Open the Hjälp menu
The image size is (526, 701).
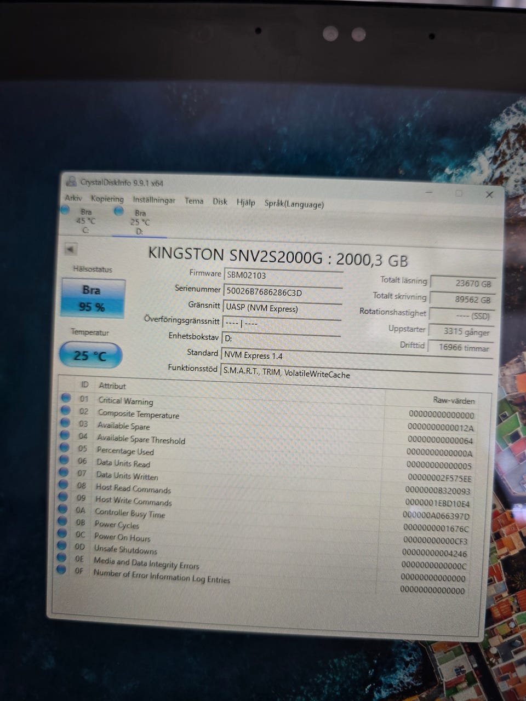tap(246, 202)
